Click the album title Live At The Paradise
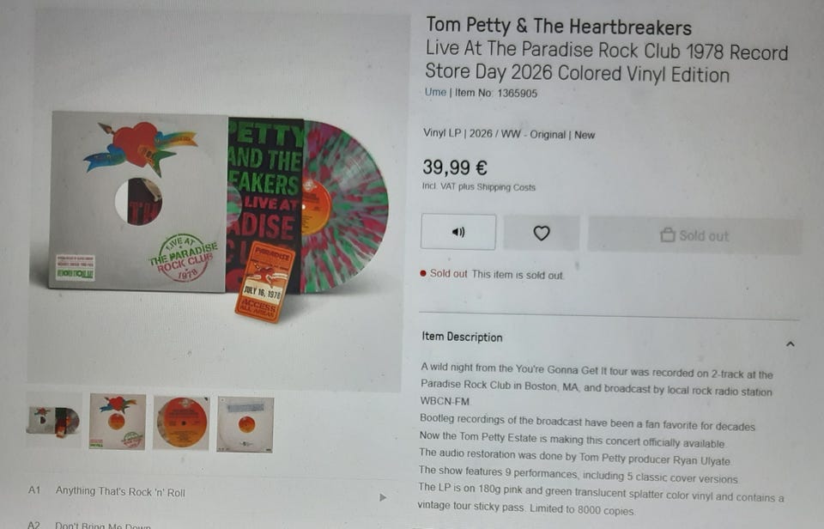Image resolution: width=824 pixels, height=529 pixels. 607,62
